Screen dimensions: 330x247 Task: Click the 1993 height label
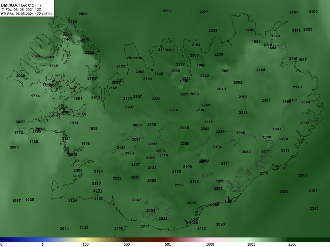click(277, 129)
